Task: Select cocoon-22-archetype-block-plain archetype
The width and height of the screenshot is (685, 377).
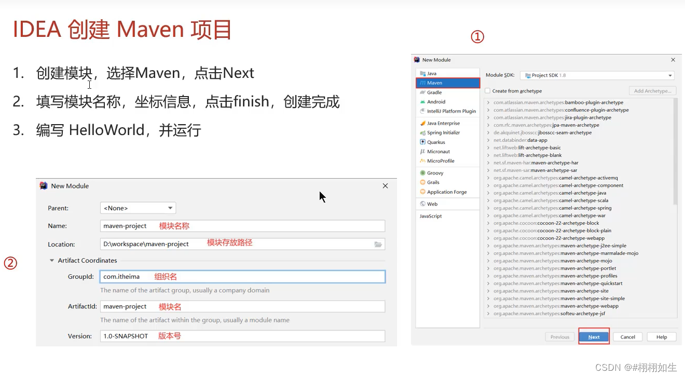Action: (552, 231)
